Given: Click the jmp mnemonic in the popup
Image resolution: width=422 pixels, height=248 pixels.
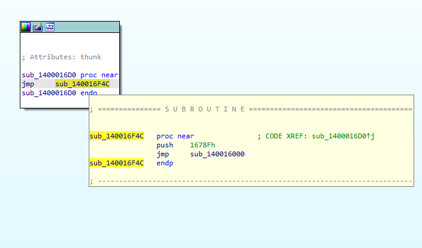Looking at the screenshot, I should pyautogui.click(x=163, y=154).
